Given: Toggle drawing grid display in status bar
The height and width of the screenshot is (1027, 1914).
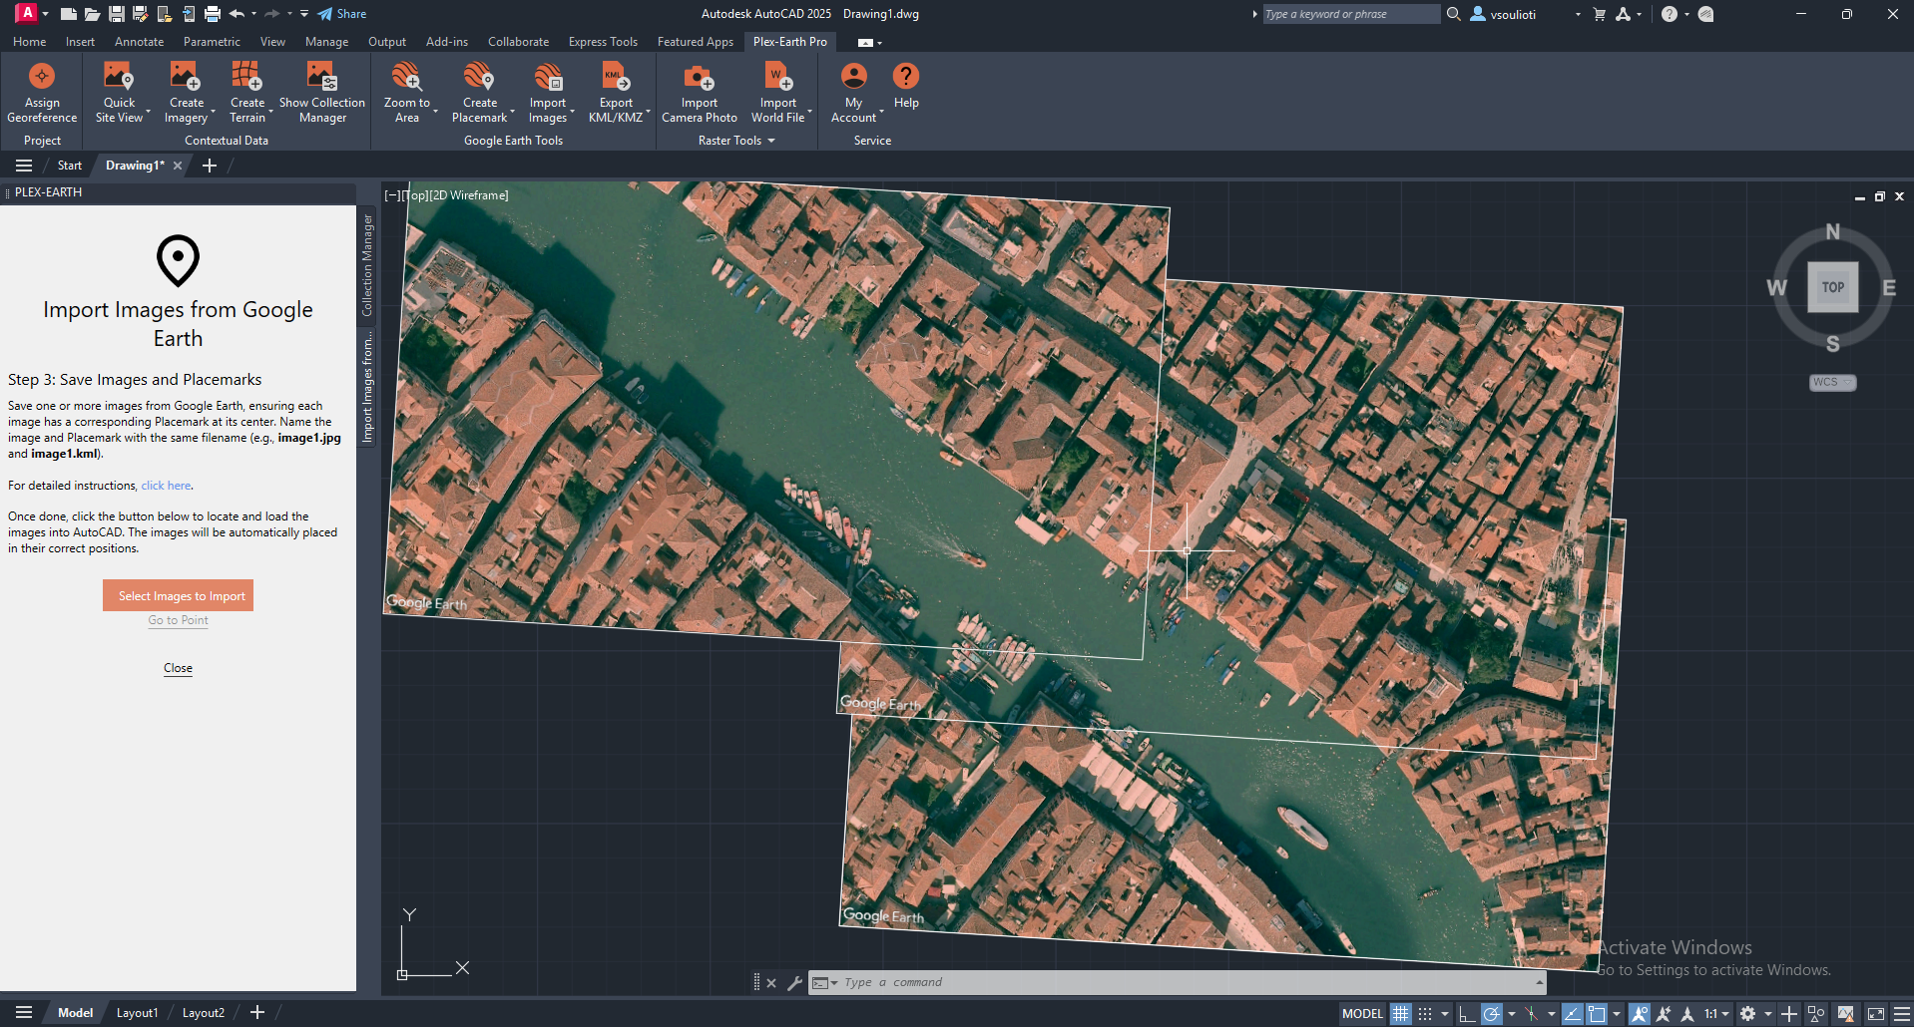Looking at the screenshot, I should 1401,1014.
